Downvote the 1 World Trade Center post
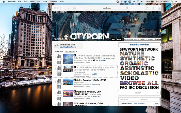Screen dimensions: 181x113 [59, 62]
